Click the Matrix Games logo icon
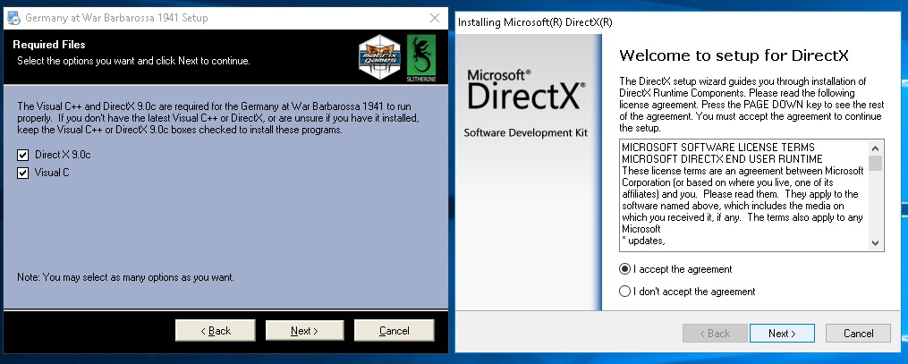Viewport: 908px width, 364px height. (379, 56)
